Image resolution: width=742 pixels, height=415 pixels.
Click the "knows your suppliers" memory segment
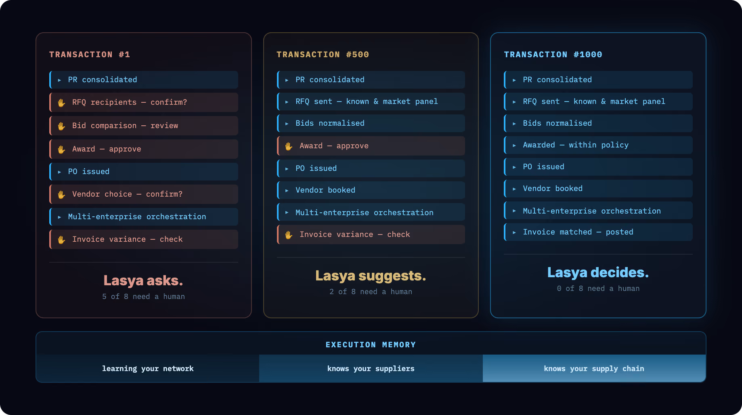coord(371,369)
